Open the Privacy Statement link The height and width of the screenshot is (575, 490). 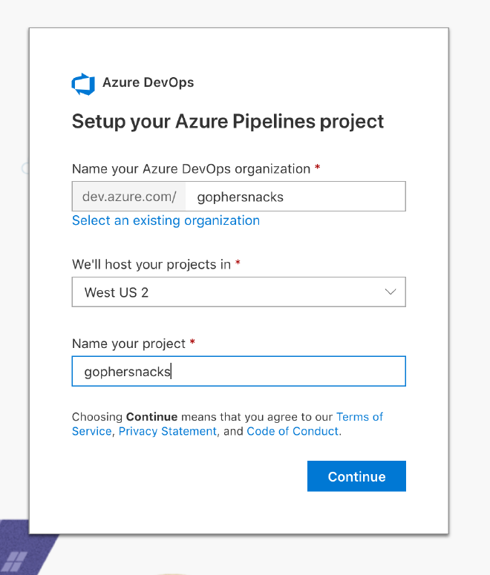pos(168,431)
